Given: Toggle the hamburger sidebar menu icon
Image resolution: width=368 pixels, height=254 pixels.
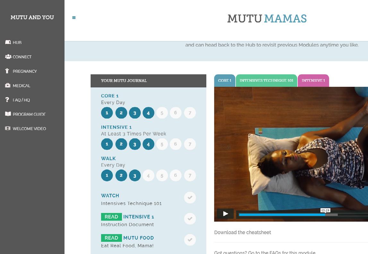Looking at the screenshot, I should click(x=74, y=18).
